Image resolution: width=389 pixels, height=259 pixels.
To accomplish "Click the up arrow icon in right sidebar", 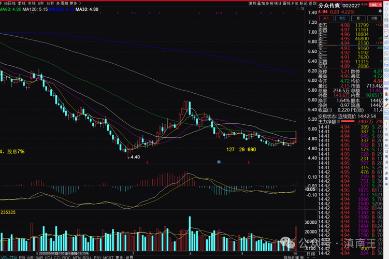I will coord(386,9).
